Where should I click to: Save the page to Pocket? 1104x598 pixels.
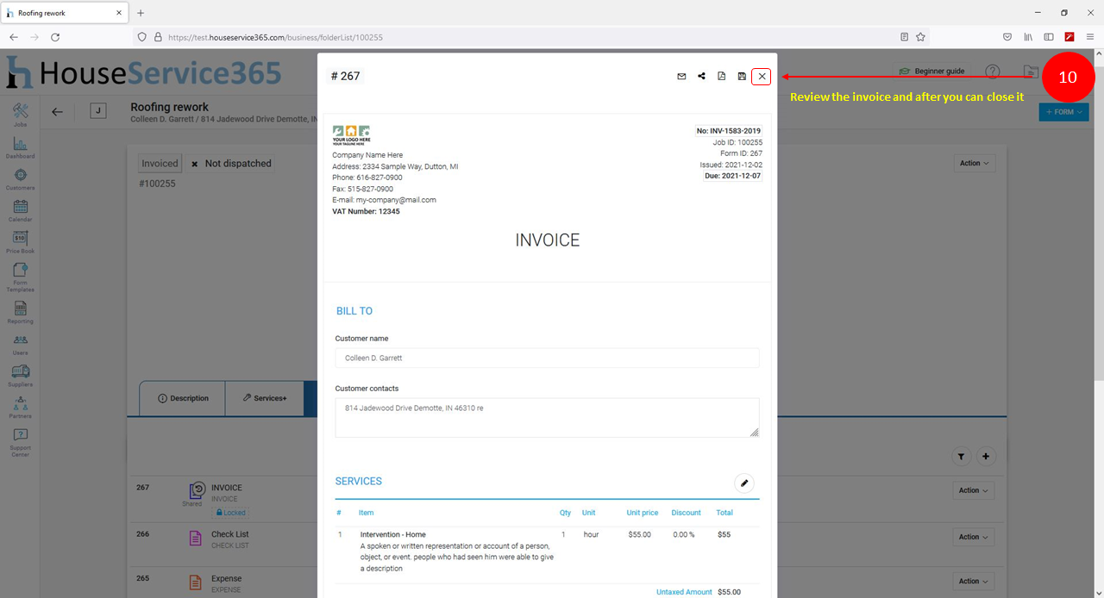point(1007,37)
